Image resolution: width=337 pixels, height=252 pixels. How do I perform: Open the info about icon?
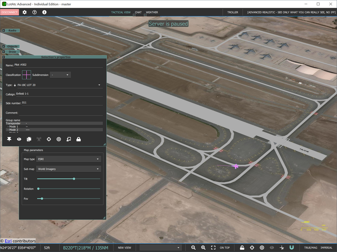44,12
